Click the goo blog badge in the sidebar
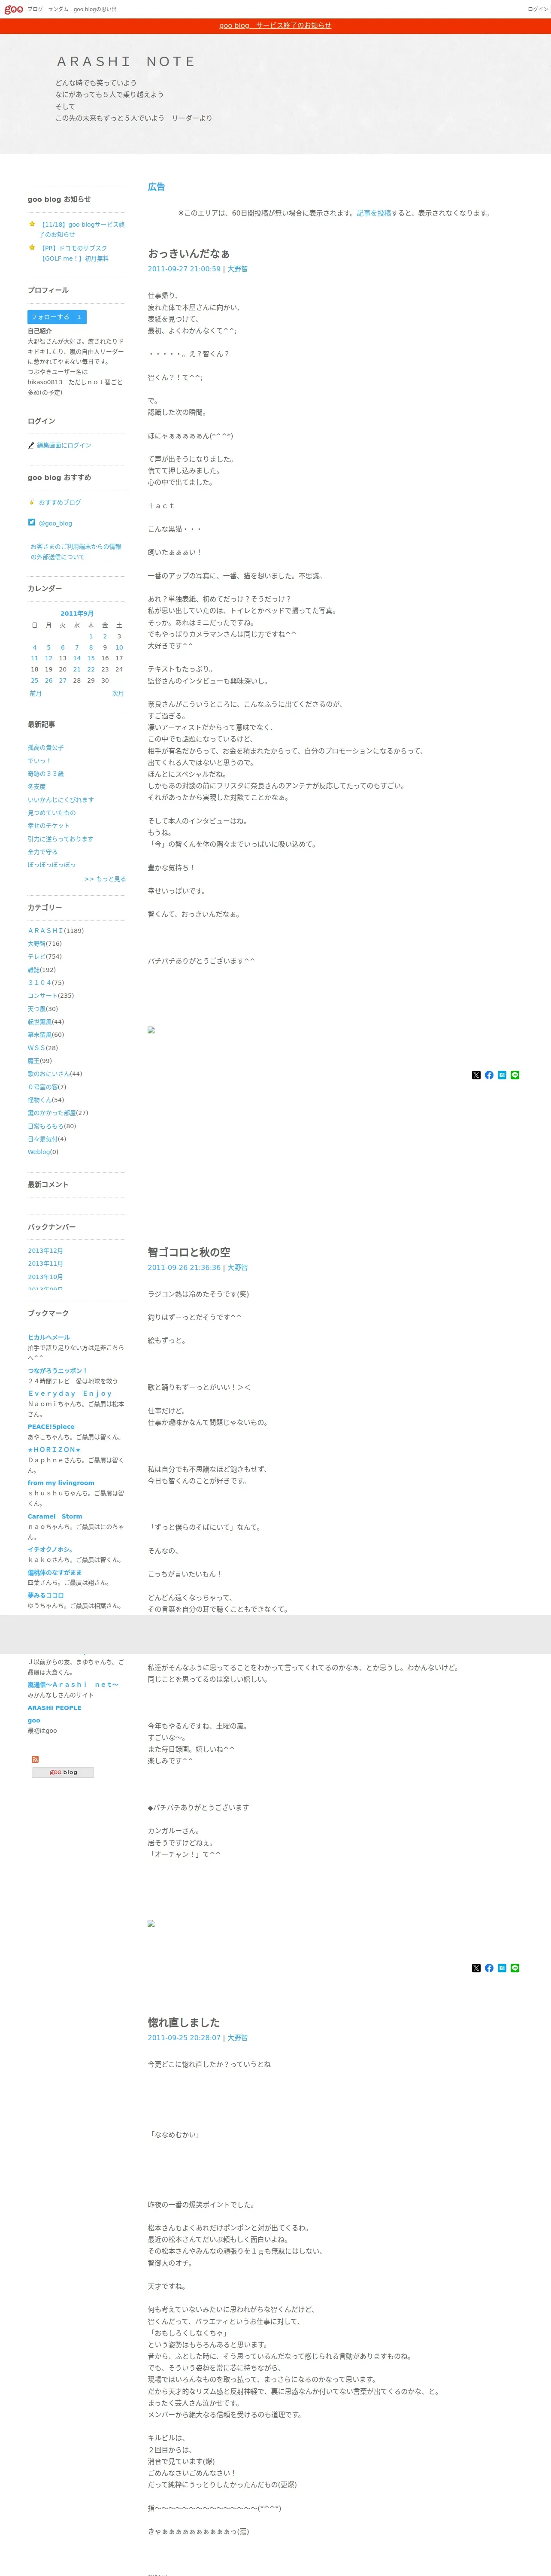Screen dimensions: 551x2576 coord(63,1772)
